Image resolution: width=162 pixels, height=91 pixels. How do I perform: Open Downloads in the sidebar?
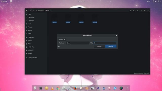pos(31,21)
